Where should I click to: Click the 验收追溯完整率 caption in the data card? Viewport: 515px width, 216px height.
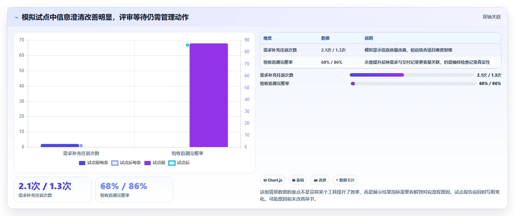pos(115,195)
